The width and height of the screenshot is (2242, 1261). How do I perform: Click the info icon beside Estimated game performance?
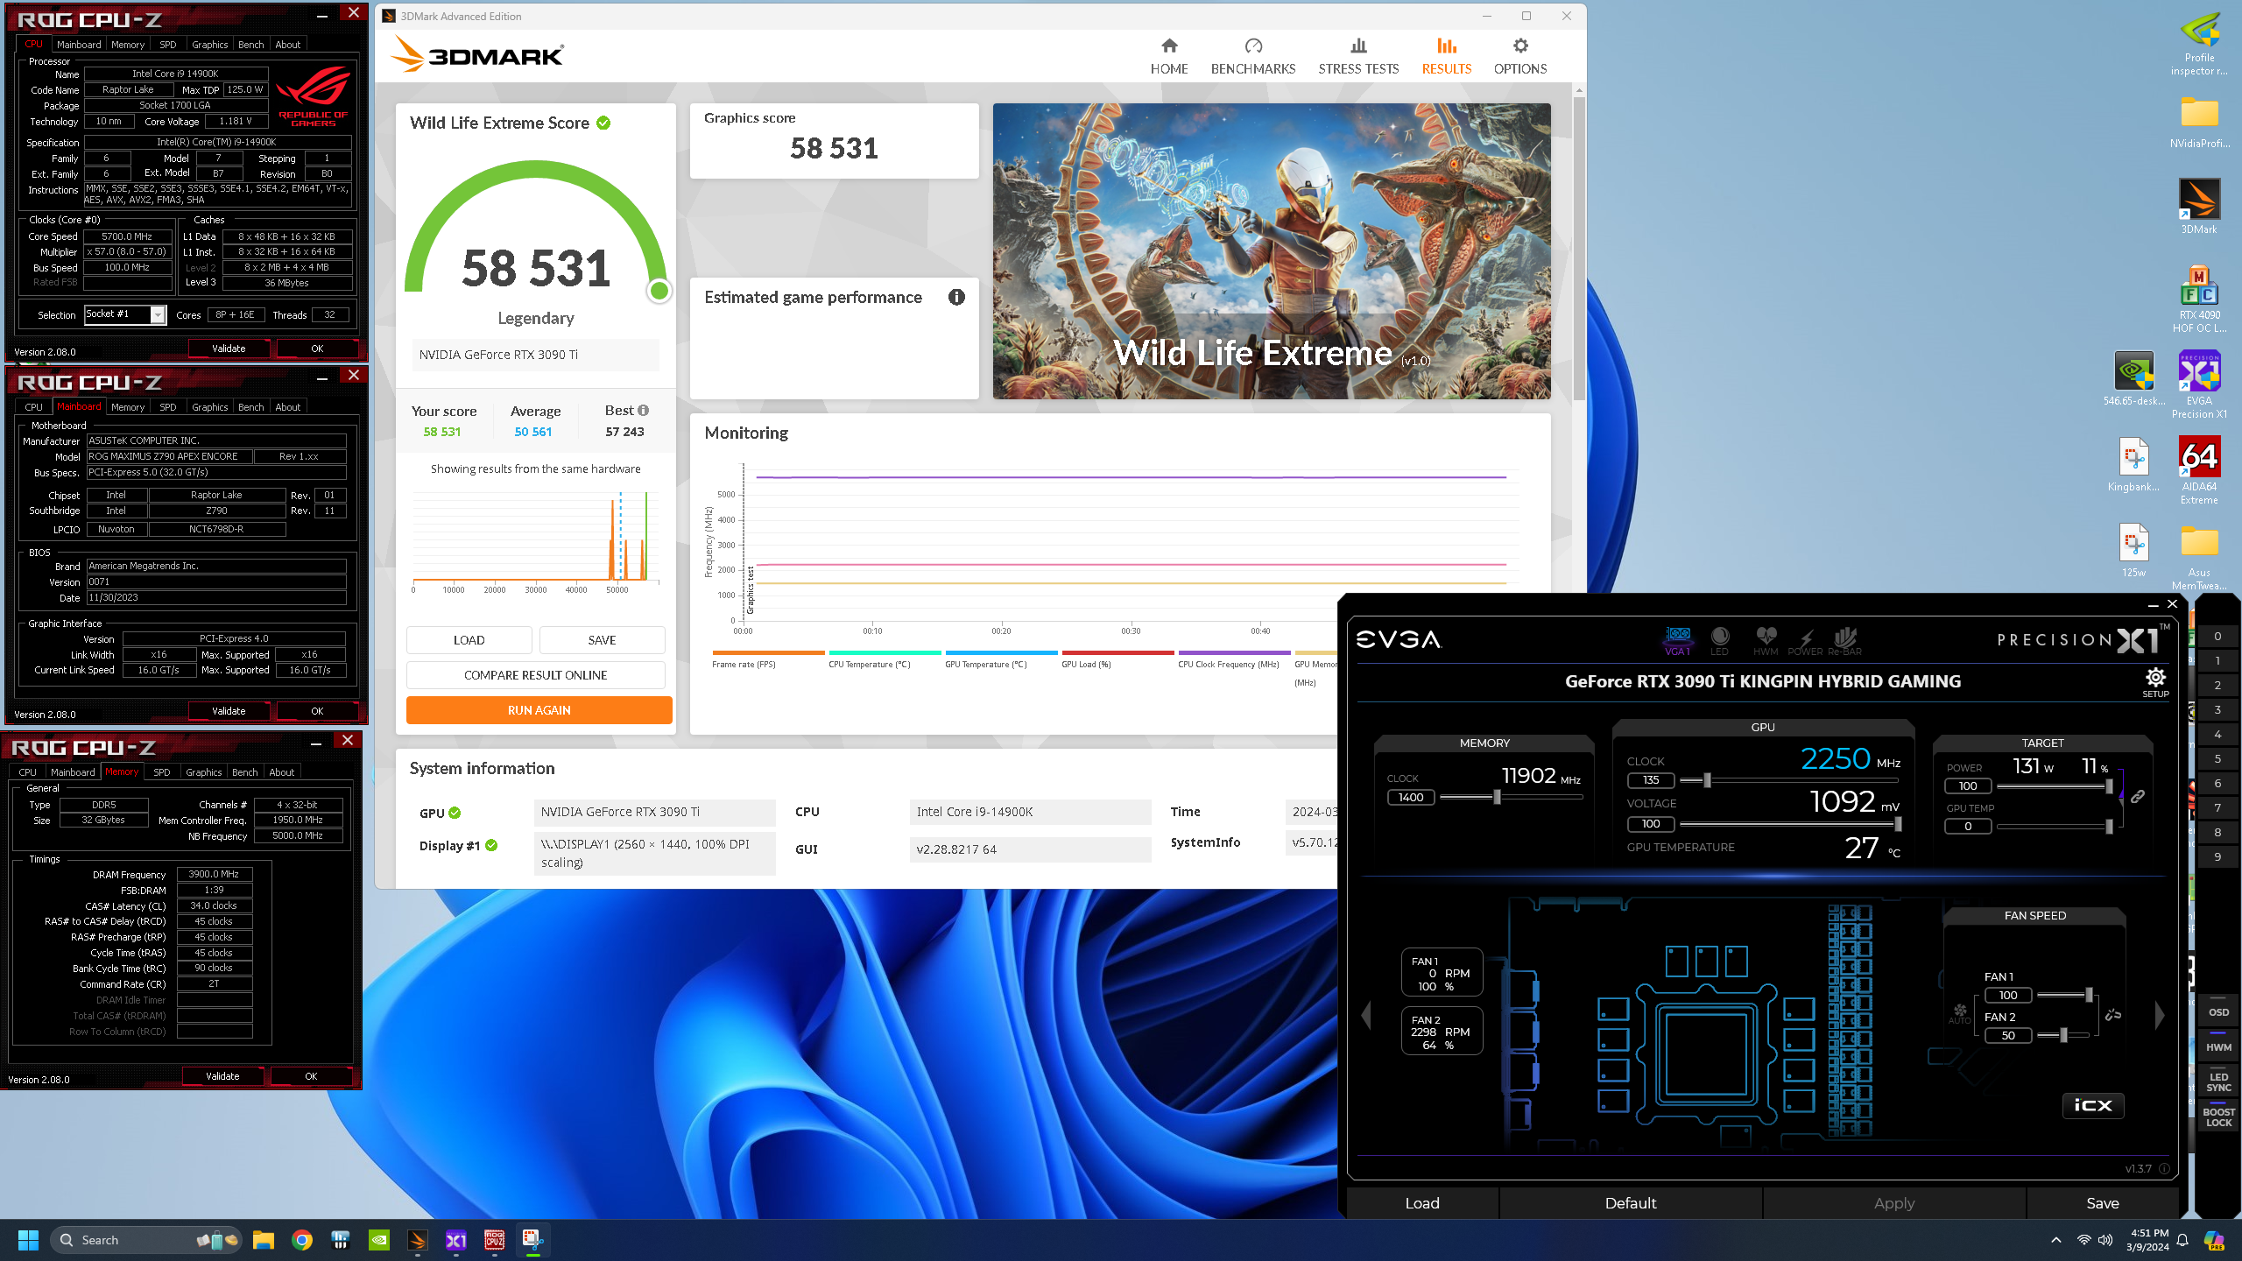click(956, 297)
